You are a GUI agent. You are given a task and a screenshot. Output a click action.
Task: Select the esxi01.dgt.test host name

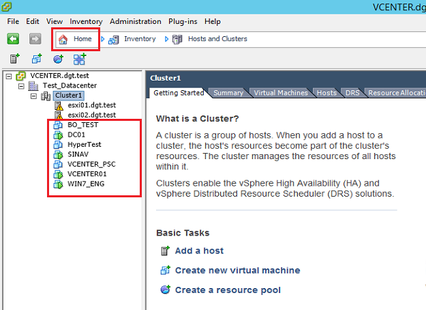click(x=92, y=105)
